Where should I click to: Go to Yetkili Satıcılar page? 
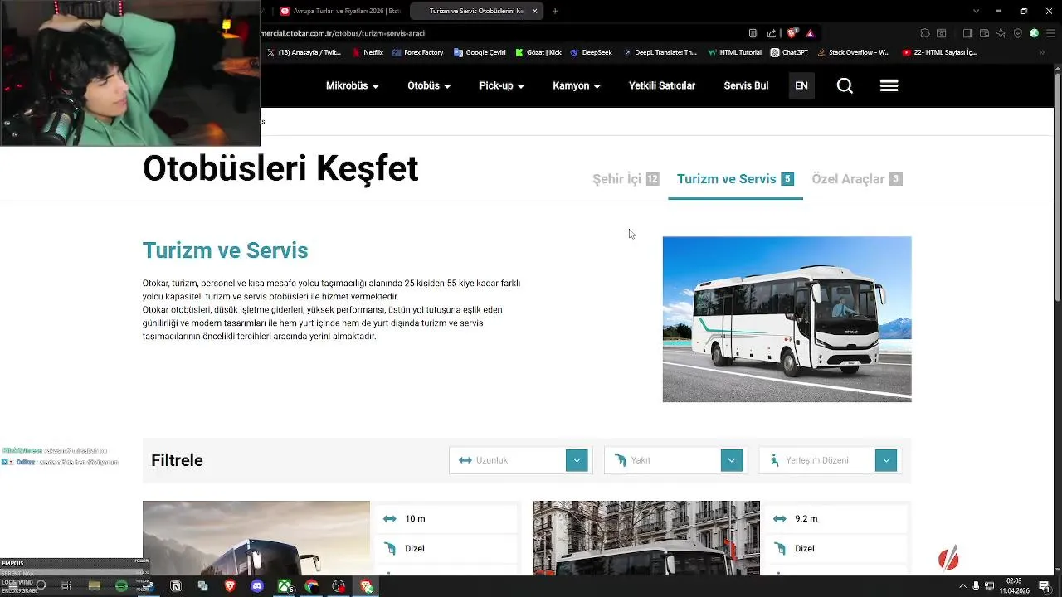662,85
